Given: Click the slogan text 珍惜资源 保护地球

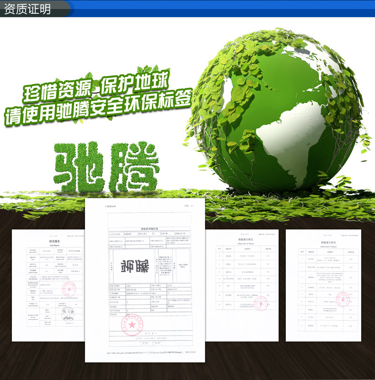Looking at the screenshot, I should coord(96,86).
